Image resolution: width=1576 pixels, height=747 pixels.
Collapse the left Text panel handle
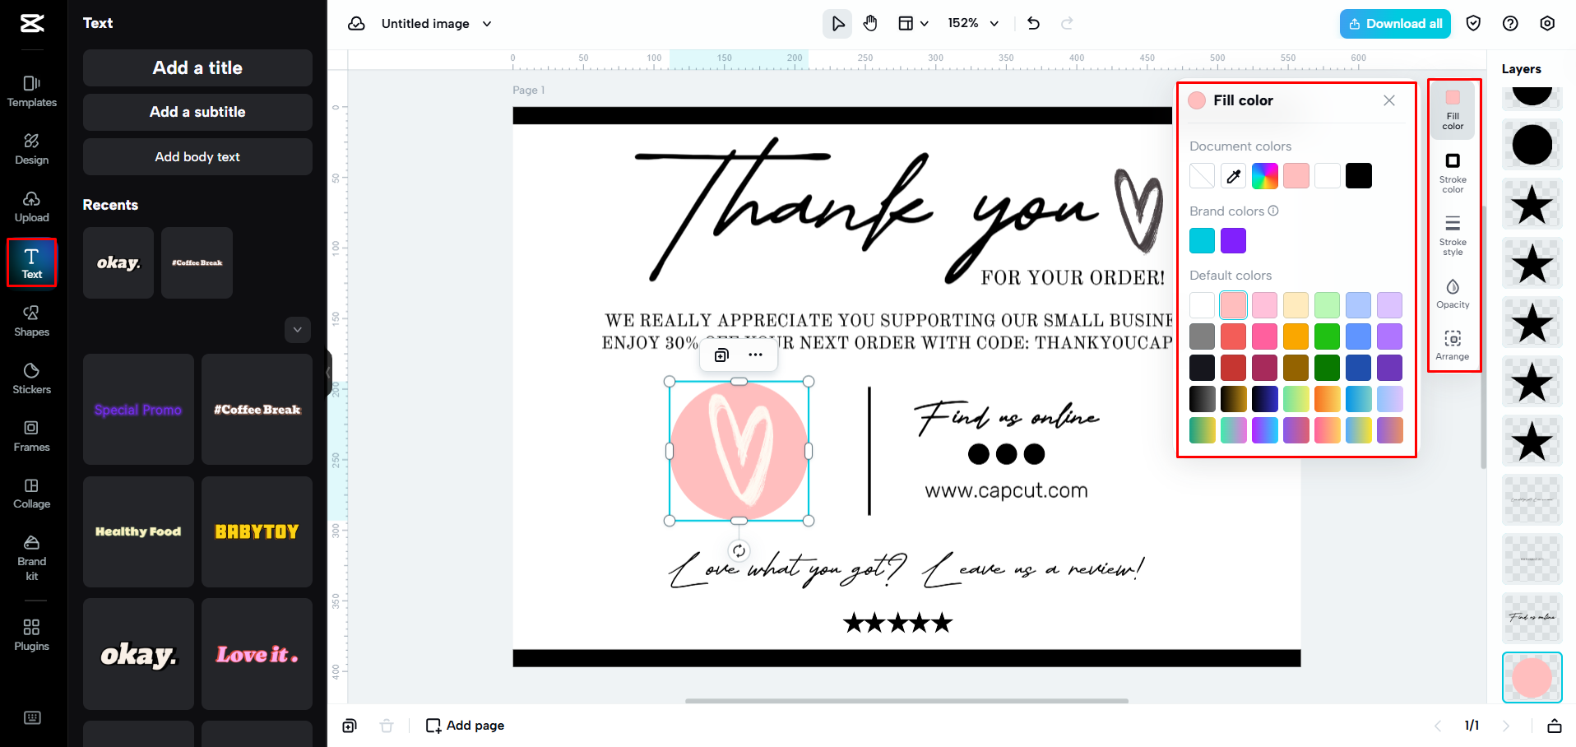pyautogui.click(x=329, y=373)
